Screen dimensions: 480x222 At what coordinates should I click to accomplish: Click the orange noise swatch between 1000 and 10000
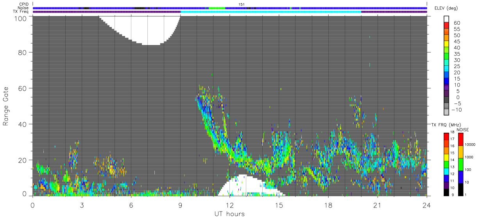click(x=460, y=152)
